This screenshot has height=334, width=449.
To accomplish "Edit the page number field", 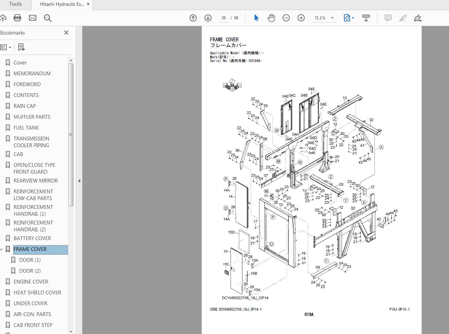I will click(223, 18).
